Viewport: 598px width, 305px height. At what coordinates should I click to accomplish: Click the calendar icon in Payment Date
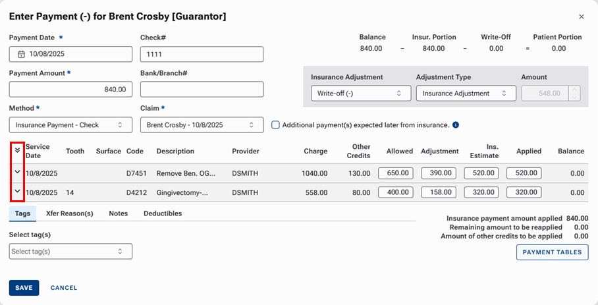(x=21, y=54)
